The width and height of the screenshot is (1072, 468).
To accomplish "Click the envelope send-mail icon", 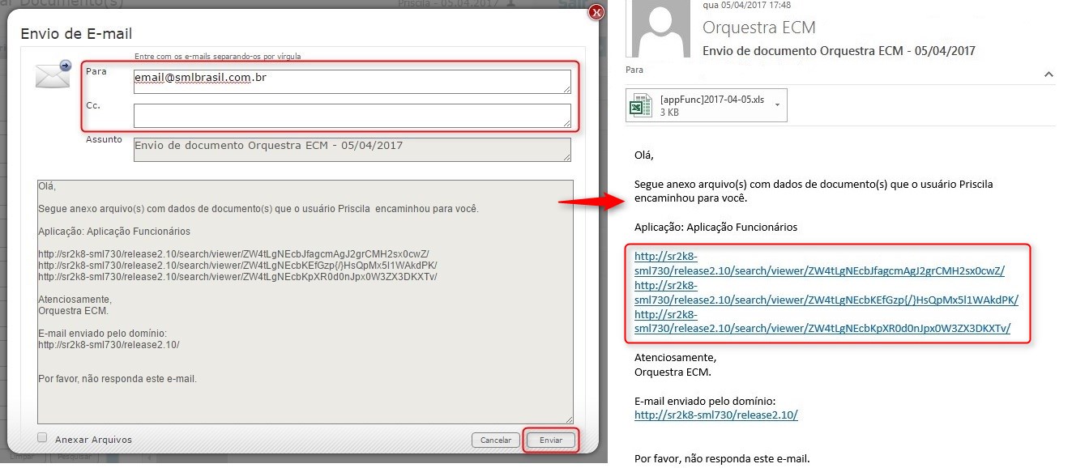I will pos(53,74).
